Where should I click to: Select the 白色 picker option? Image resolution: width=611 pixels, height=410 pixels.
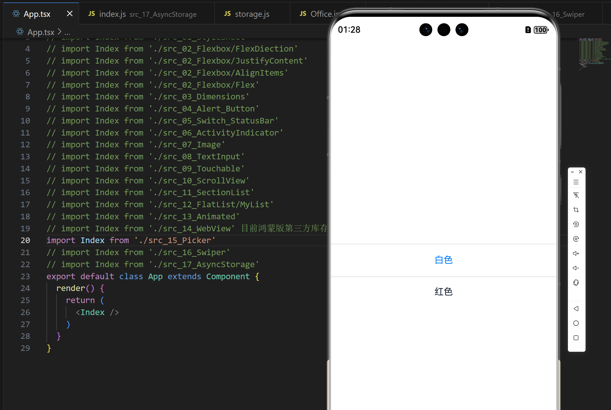click(x=443, y=260)
